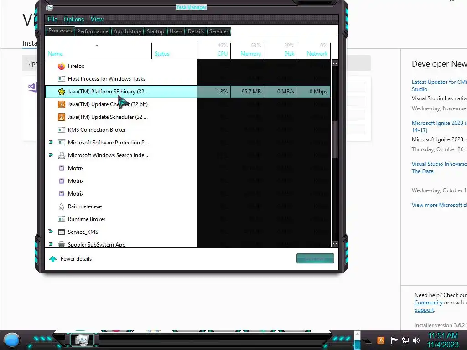The width and height of the screenshot is (467, 350).
Task: Click the Spooler SubSystem App printer icon
Action: [x=62, y=245]
